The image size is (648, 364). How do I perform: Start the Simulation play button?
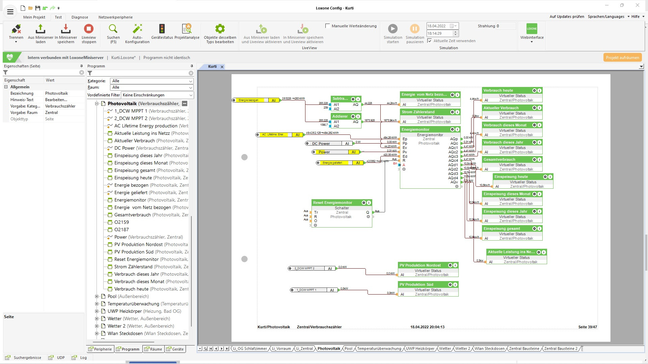click(x=393, y=29)
